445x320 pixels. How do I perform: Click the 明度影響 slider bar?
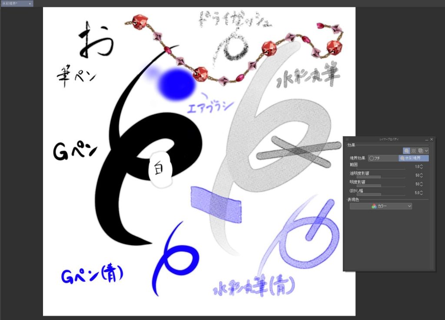(381, 186)
